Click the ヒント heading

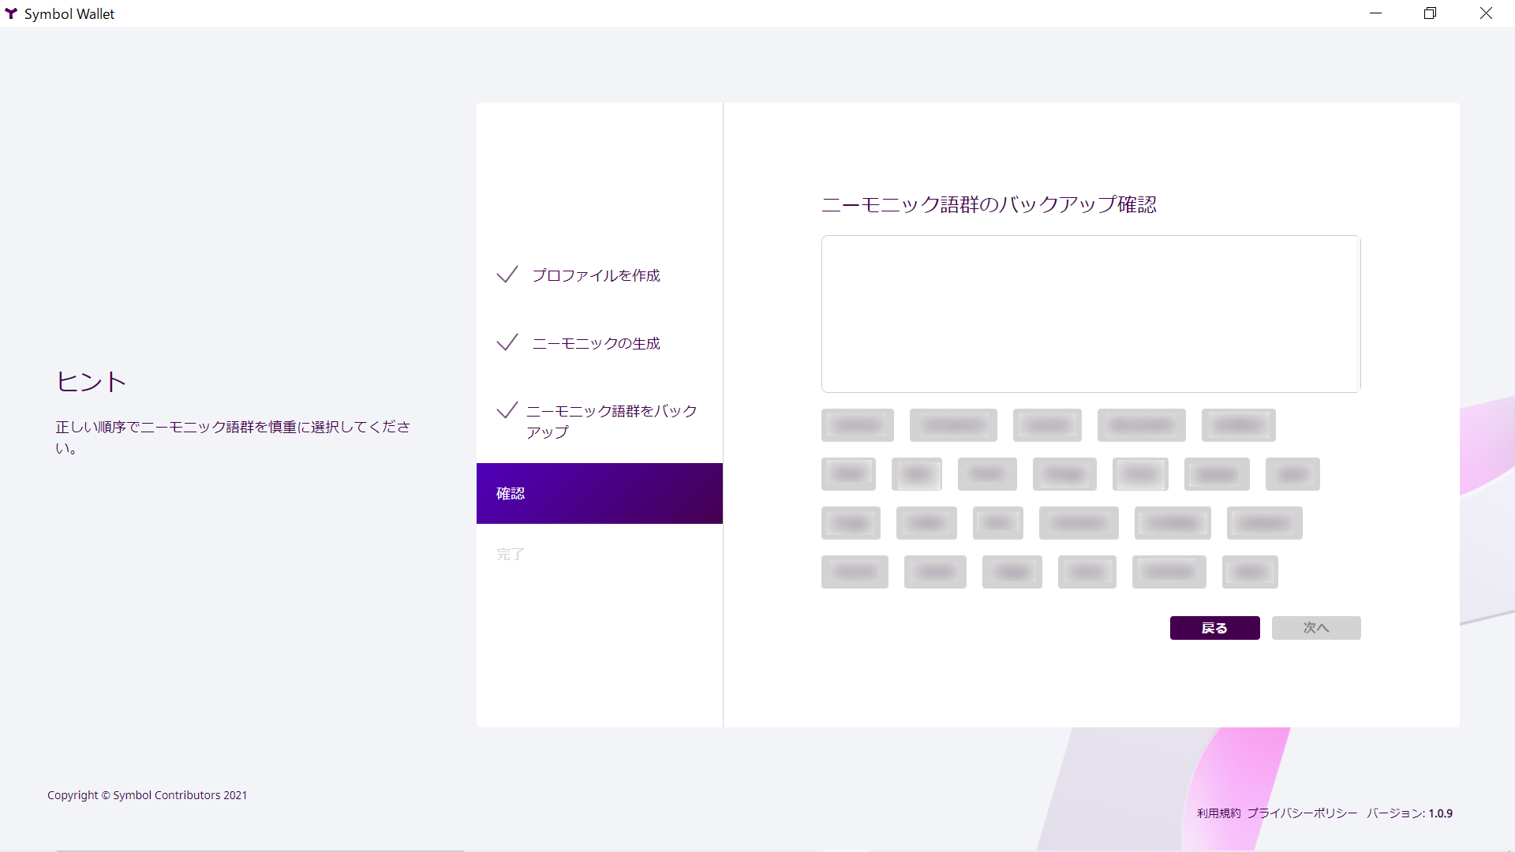[92, 382]
